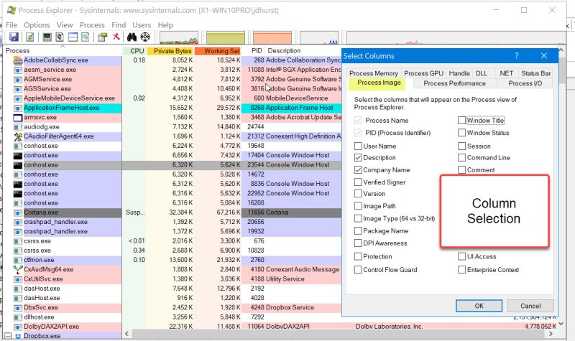Open the Process menu

pos(92,25)
